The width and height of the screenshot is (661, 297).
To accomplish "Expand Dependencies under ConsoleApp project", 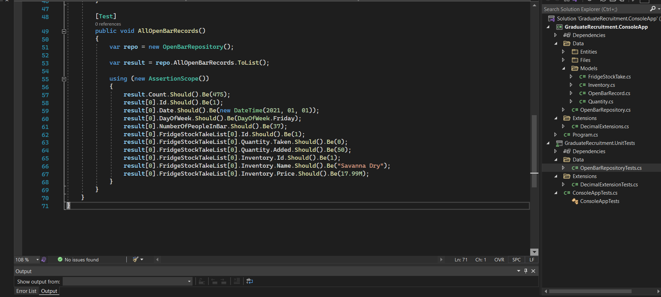I will click(x=556, y=35).
